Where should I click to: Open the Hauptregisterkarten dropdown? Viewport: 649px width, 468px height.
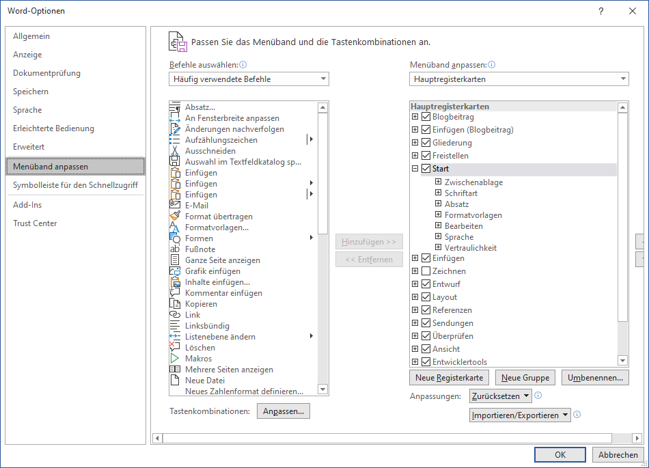[x=519, y=79]
